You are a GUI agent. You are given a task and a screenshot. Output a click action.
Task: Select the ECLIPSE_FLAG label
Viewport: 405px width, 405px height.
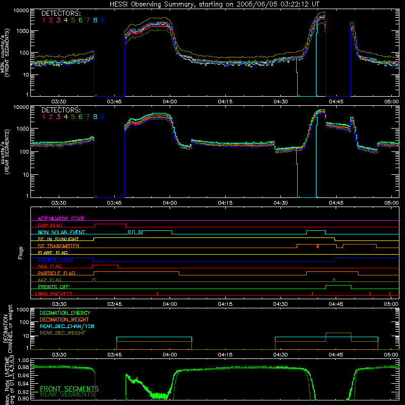[55, 260]
